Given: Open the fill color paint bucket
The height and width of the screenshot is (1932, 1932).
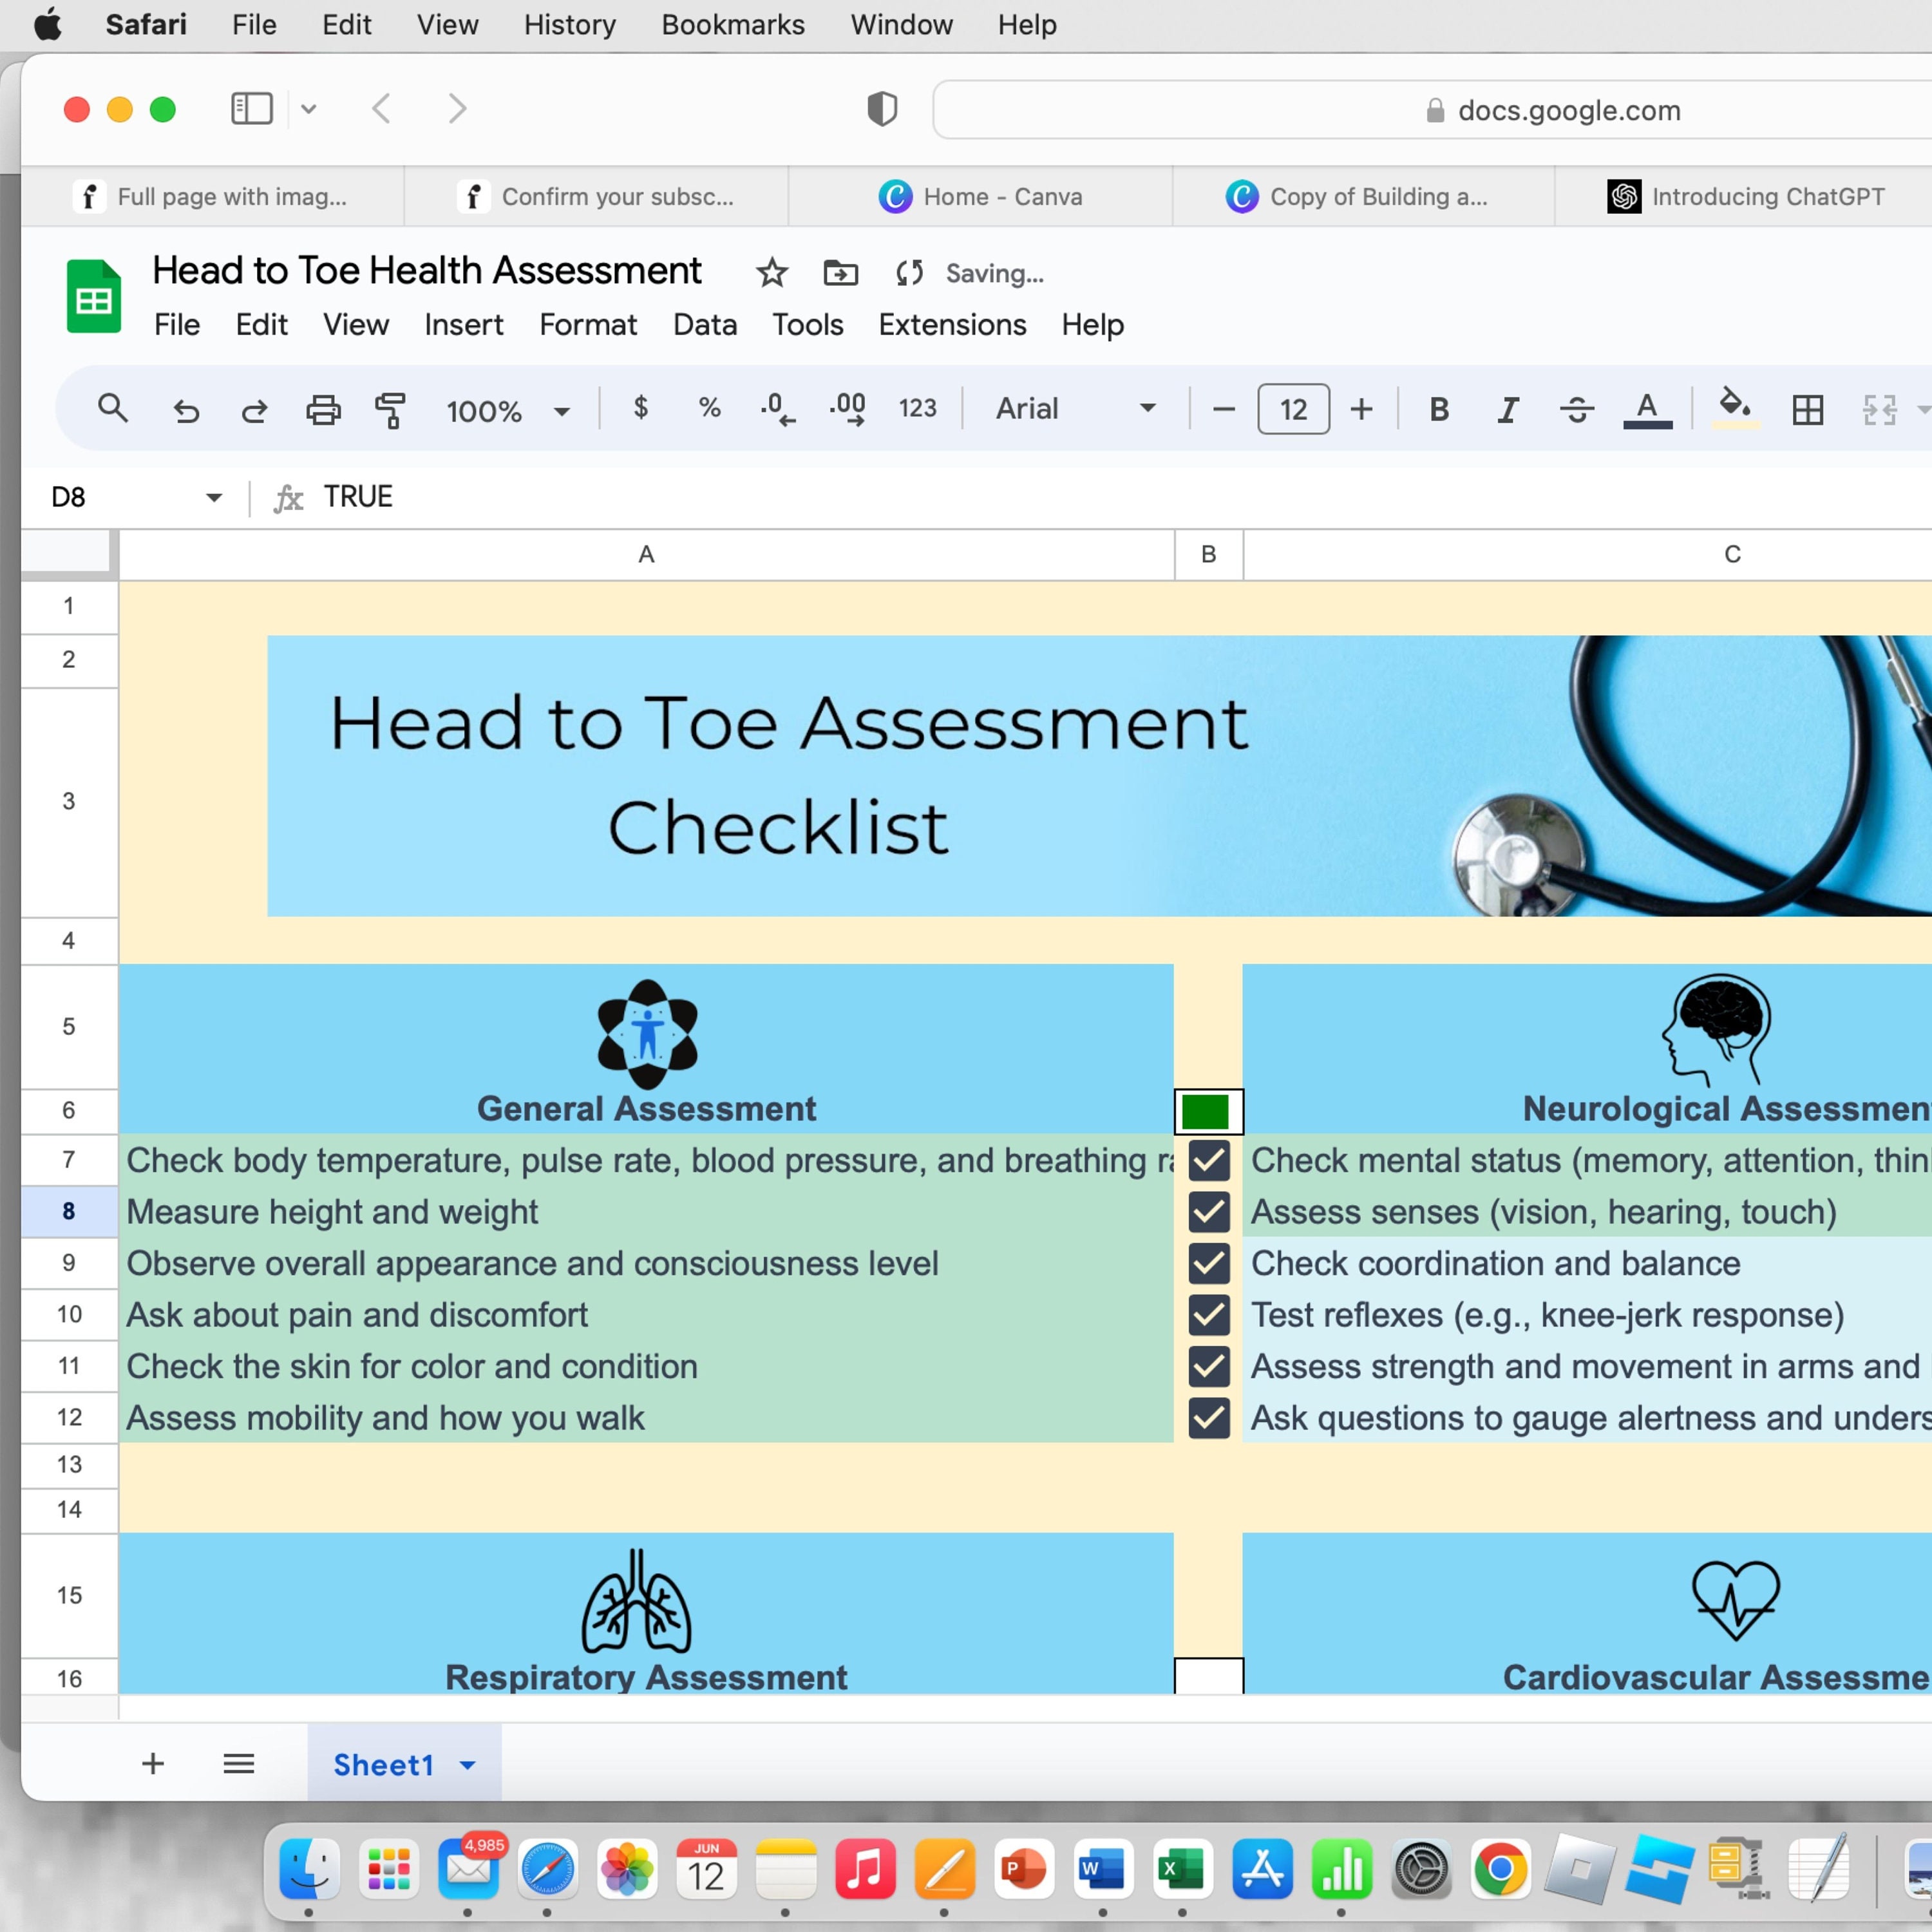Looking at the screenshot, I should 1735,407.
